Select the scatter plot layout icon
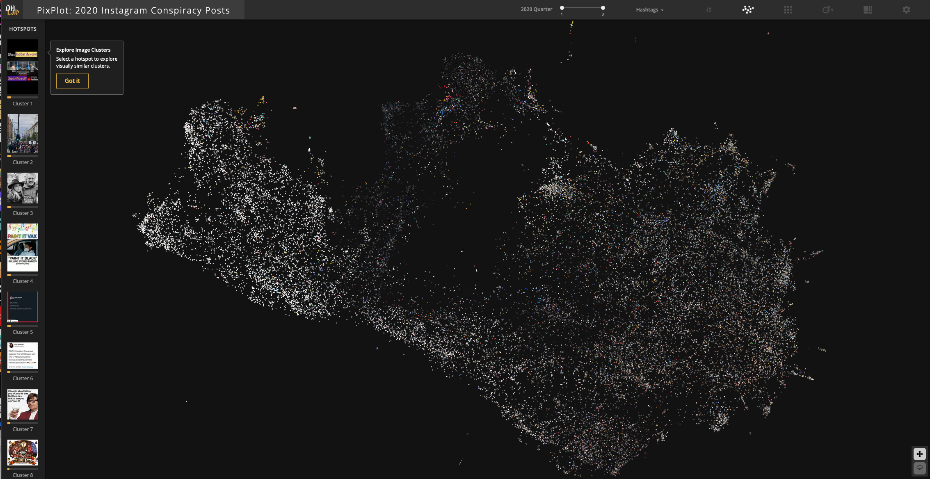930x479 pixels. tap(748, 9)
